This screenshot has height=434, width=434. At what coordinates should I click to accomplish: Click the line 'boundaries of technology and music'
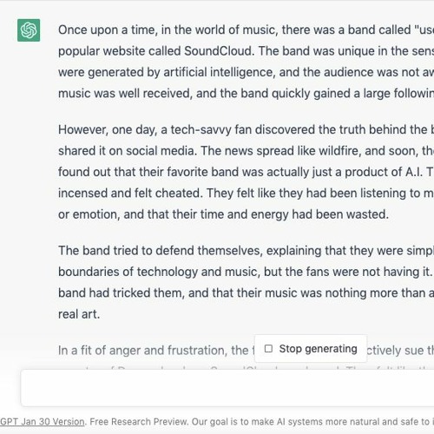click(246, 272)
